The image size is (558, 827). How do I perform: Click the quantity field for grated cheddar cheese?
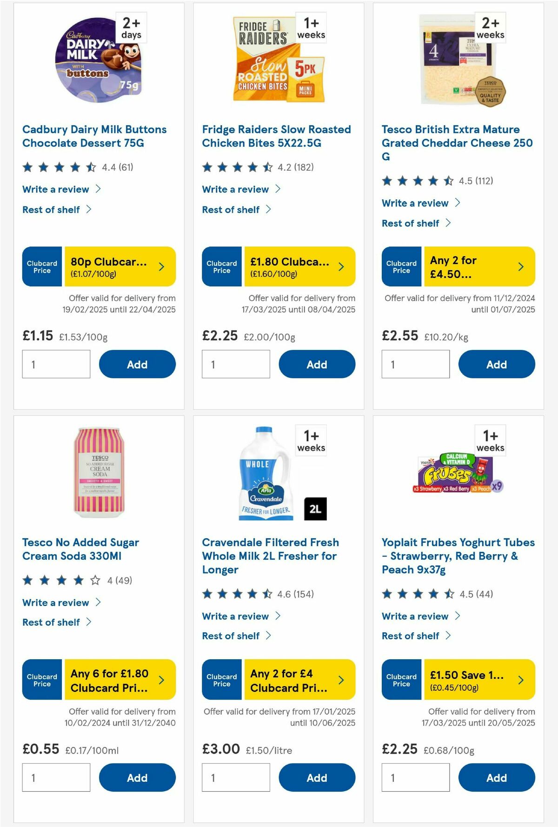click(415, 364)
